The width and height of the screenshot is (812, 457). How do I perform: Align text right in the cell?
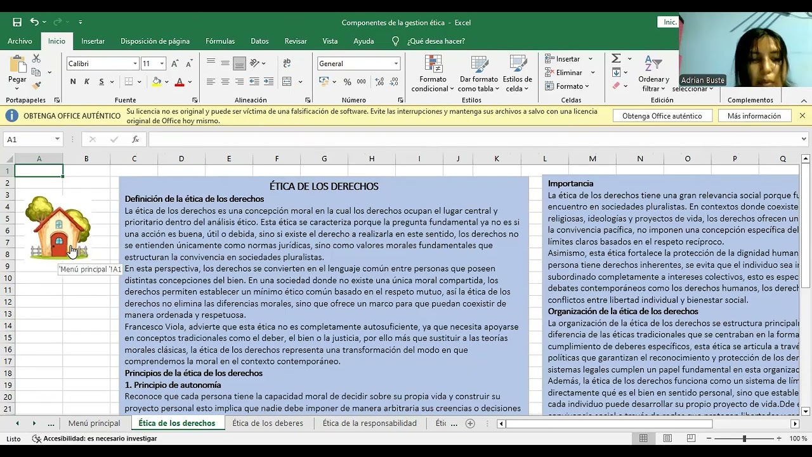click(x=239, y=81)
